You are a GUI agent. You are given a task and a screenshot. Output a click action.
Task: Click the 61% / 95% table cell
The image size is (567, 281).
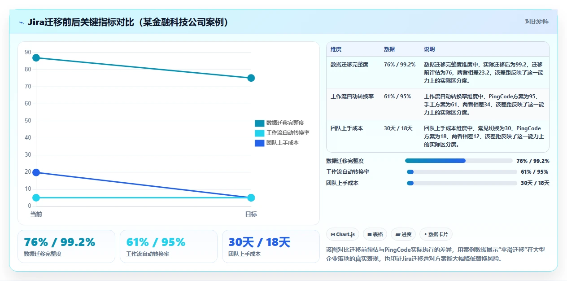(x=397, y=97)
